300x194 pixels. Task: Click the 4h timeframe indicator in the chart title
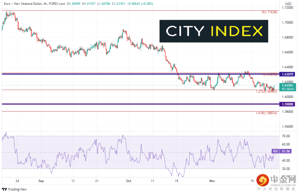45,4
